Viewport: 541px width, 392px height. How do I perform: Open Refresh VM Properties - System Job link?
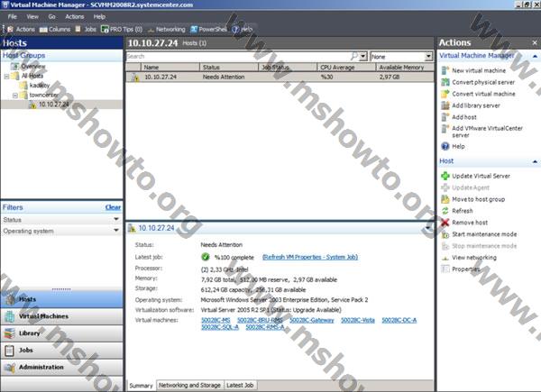pos(310,257)
